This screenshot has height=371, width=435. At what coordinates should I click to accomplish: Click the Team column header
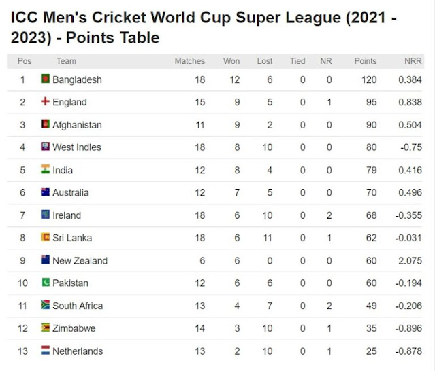66,61
